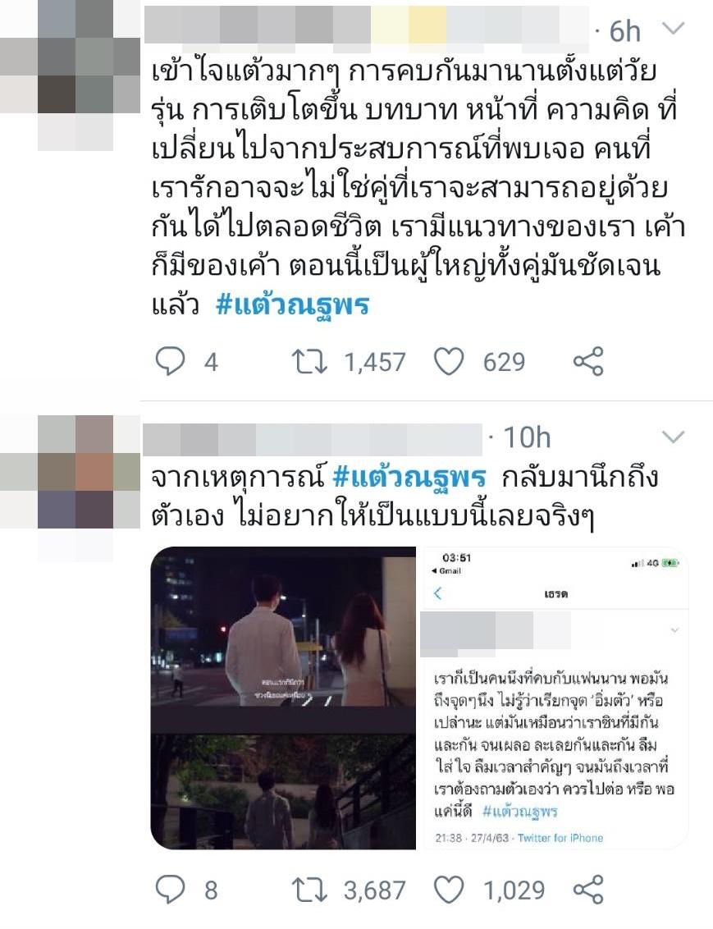Like the tweet with 629 likes
This screenshot has width=713, height=929.
click(449, 361)
